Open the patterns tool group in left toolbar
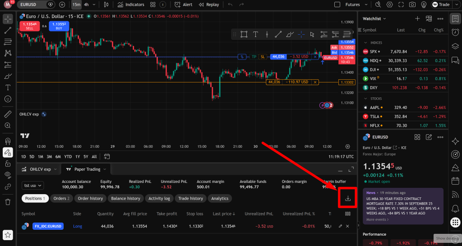The width and height of the screenshot is (462, 246). tap(8, 53)
